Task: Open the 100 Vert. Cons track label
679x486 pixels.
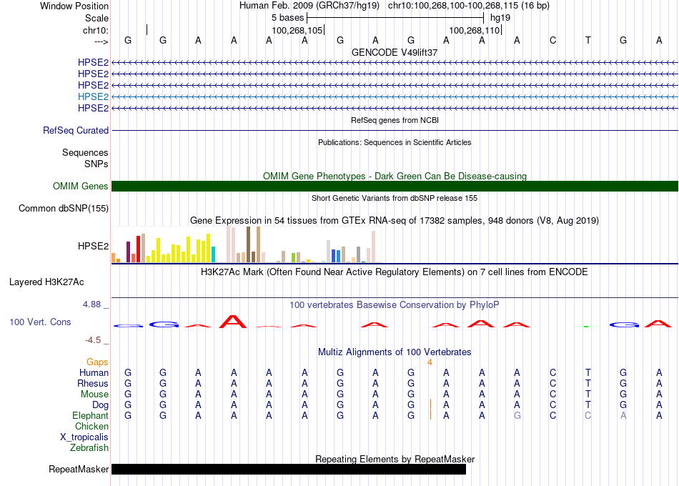Action: coord(40,322)
